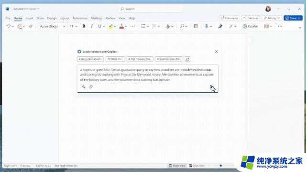Screen dimensions: 306x172
Task: Open the ribbon overflow ellipsis
Action: coord(280,26)
